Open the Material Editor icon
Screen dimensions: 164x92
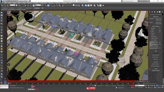click(x=95, y=5)
